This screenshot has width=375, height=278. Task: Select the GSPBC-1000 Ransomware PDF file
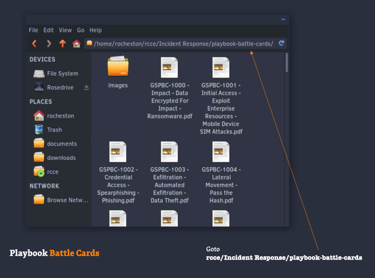coord(169,68)
